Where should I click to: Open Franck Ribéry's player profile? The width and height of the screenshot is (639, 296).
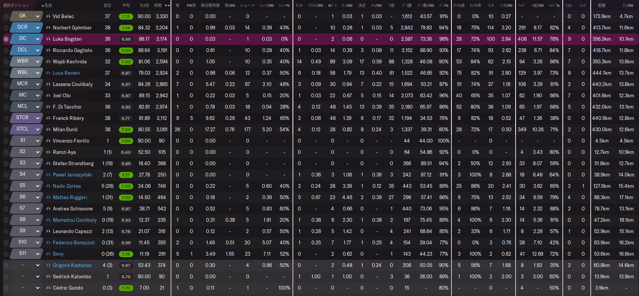point(68,118)
